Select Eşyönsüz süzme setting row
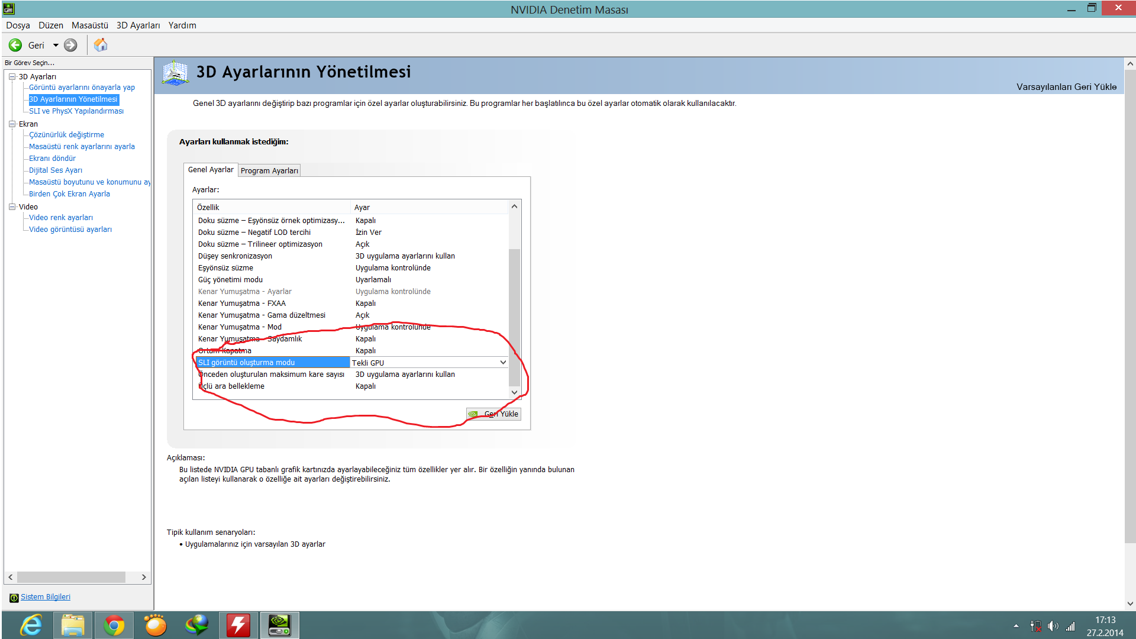 (x=351, y=268)
